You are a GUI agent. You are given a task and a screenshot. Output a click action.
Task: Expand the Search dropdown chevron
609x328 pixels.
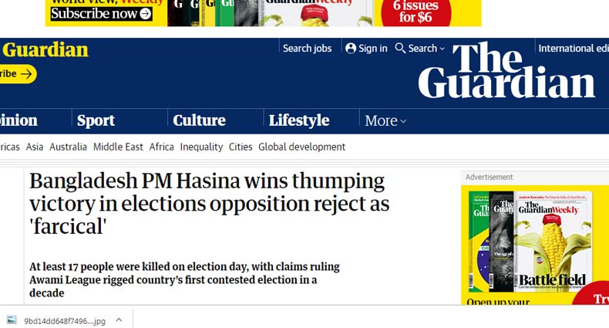[442, 49]
